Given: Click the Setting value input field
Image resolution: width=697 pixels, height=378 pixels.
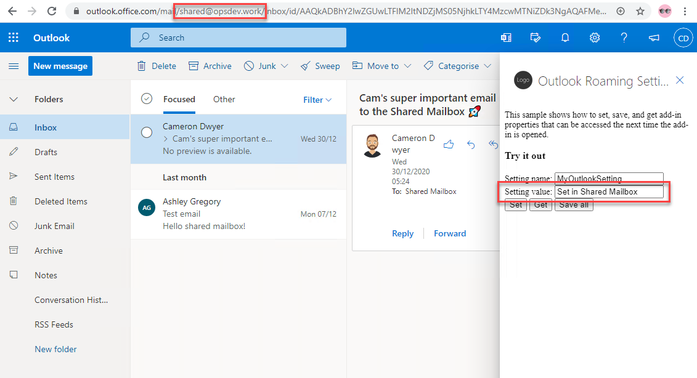Looking at the screenshot, I should [608, 192].
